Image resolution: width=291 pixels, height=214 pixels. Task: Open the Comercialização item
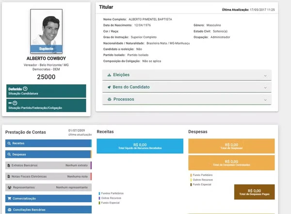(x=48, y=198)
